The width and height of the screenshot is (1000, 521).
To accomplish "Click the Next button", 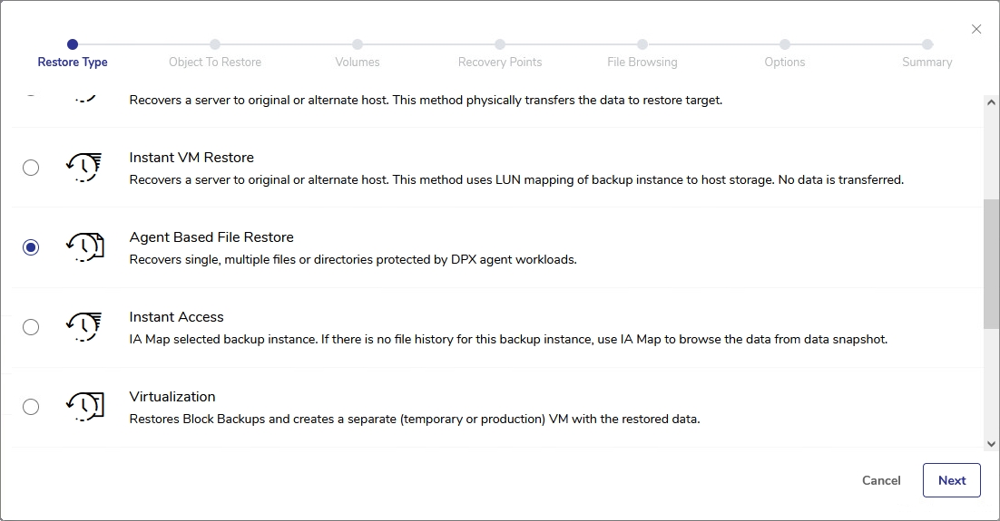I will click(x=951, y=480).
